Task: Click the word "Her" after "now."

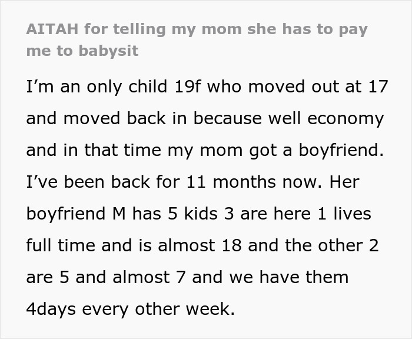Action: [344, 182]
